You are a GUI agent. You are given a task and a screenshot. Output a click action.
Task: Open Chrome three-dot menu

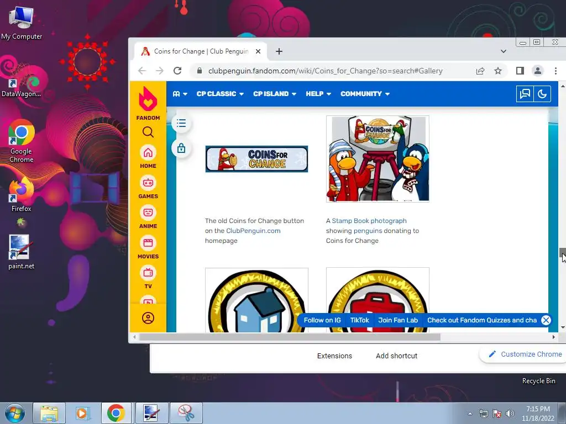[555, 71]
